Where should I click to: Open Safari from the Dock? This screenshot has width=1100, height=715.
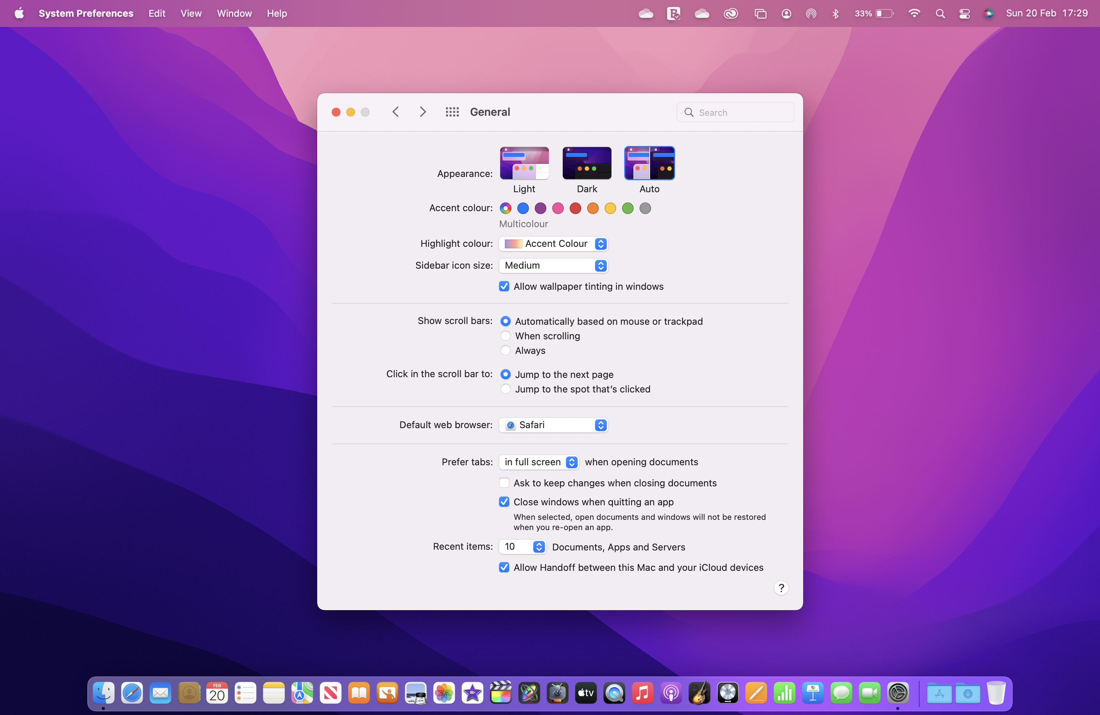pos(132,693)
